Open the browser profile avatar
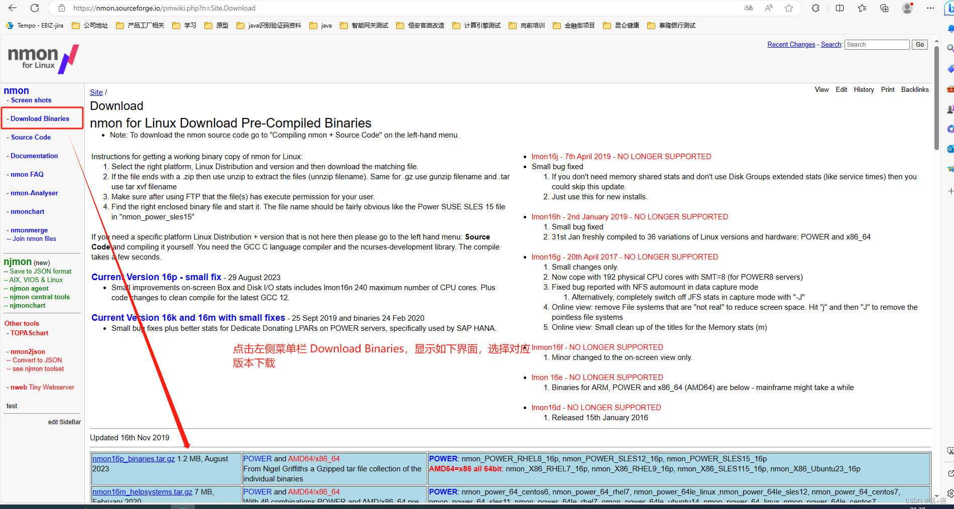954x509 pixels. tap(907, 8)
